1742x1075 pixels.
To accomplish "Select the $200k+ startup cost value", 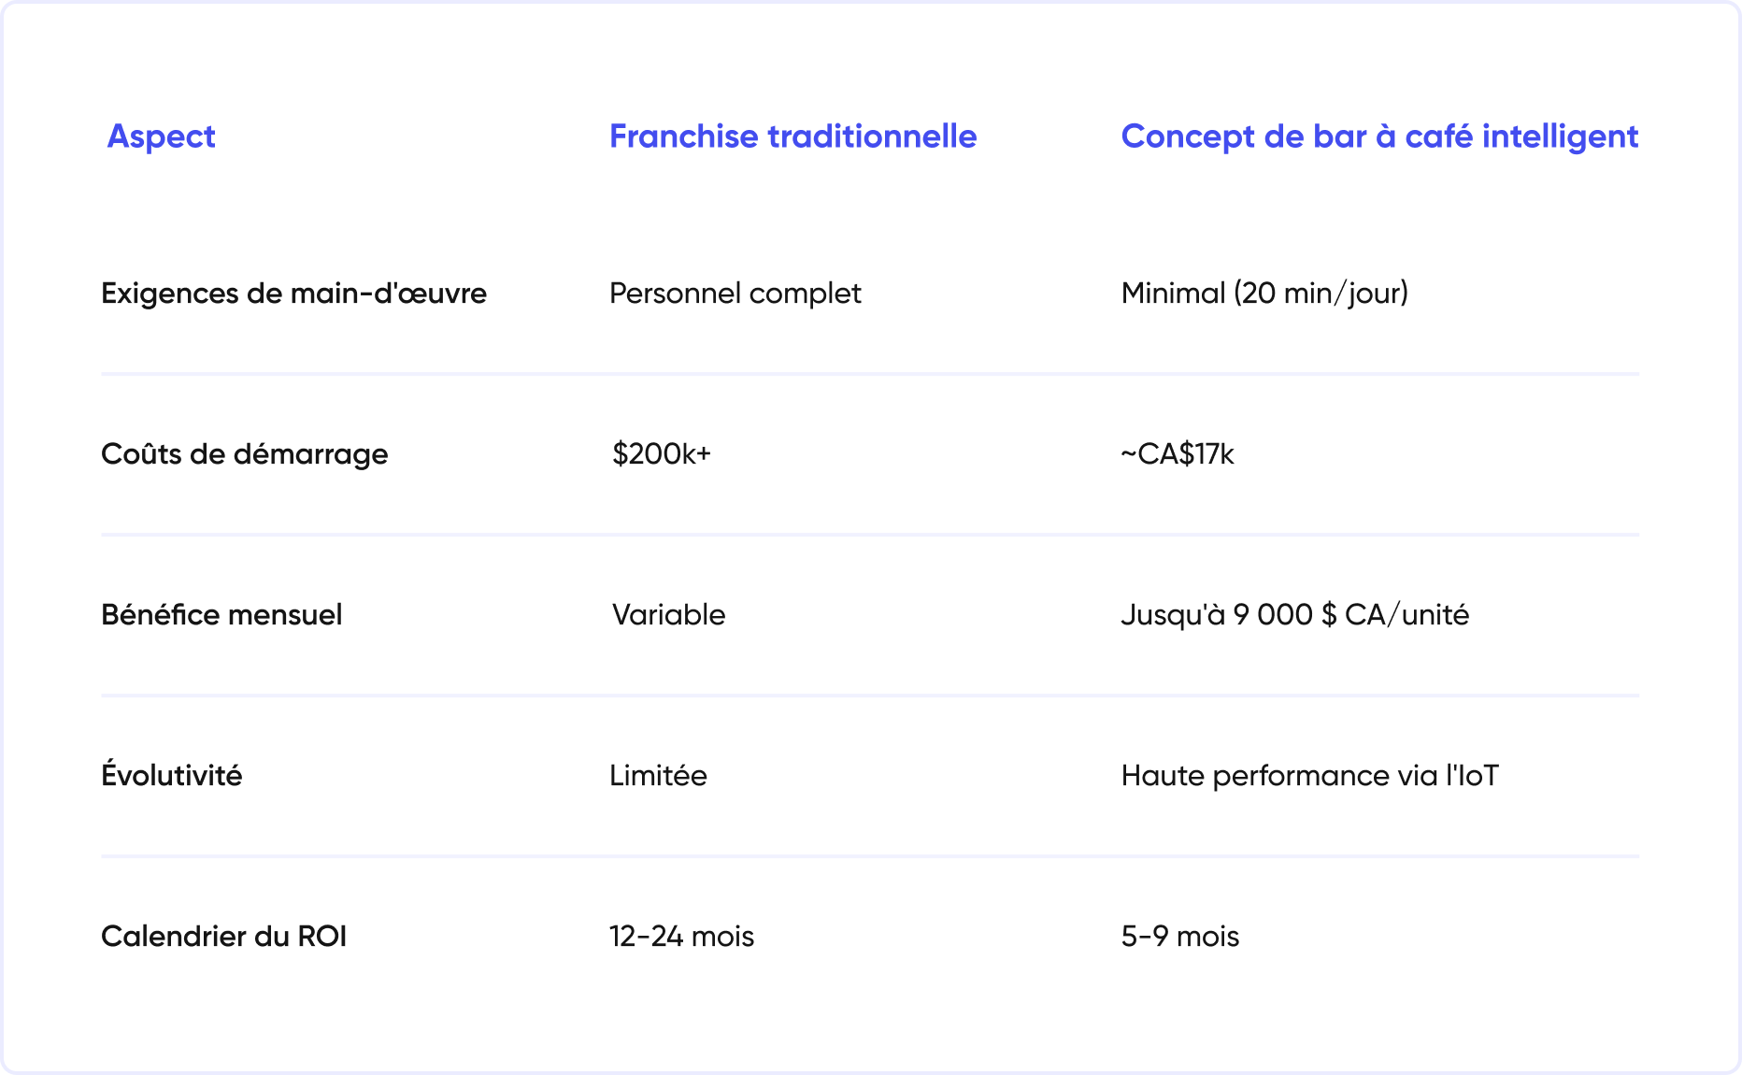I will (661, 454).
